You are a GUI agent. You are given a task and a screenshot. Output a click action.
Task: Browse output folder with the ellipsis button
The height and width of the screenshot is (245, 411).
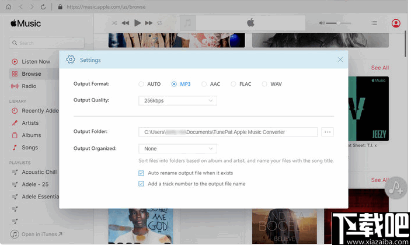pyautogui.click(x=328, y=132)
